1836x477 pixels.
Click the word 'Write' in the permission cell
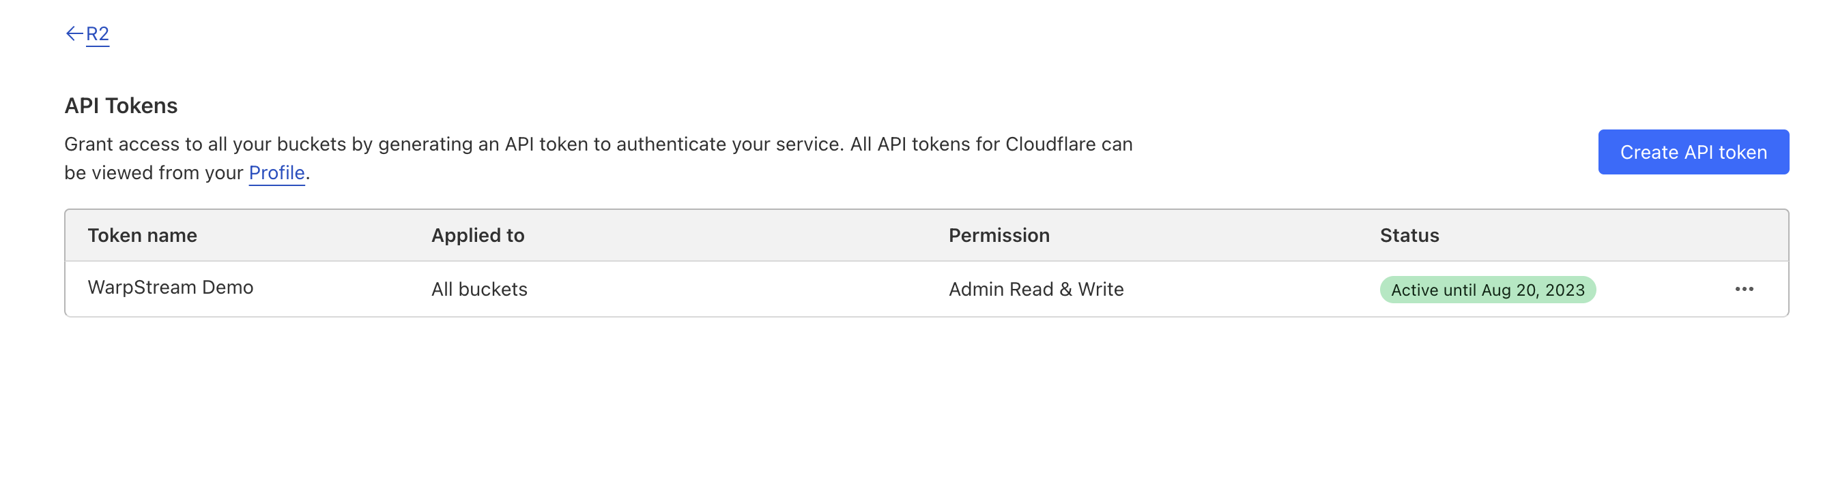click(x=1100, y=289)
